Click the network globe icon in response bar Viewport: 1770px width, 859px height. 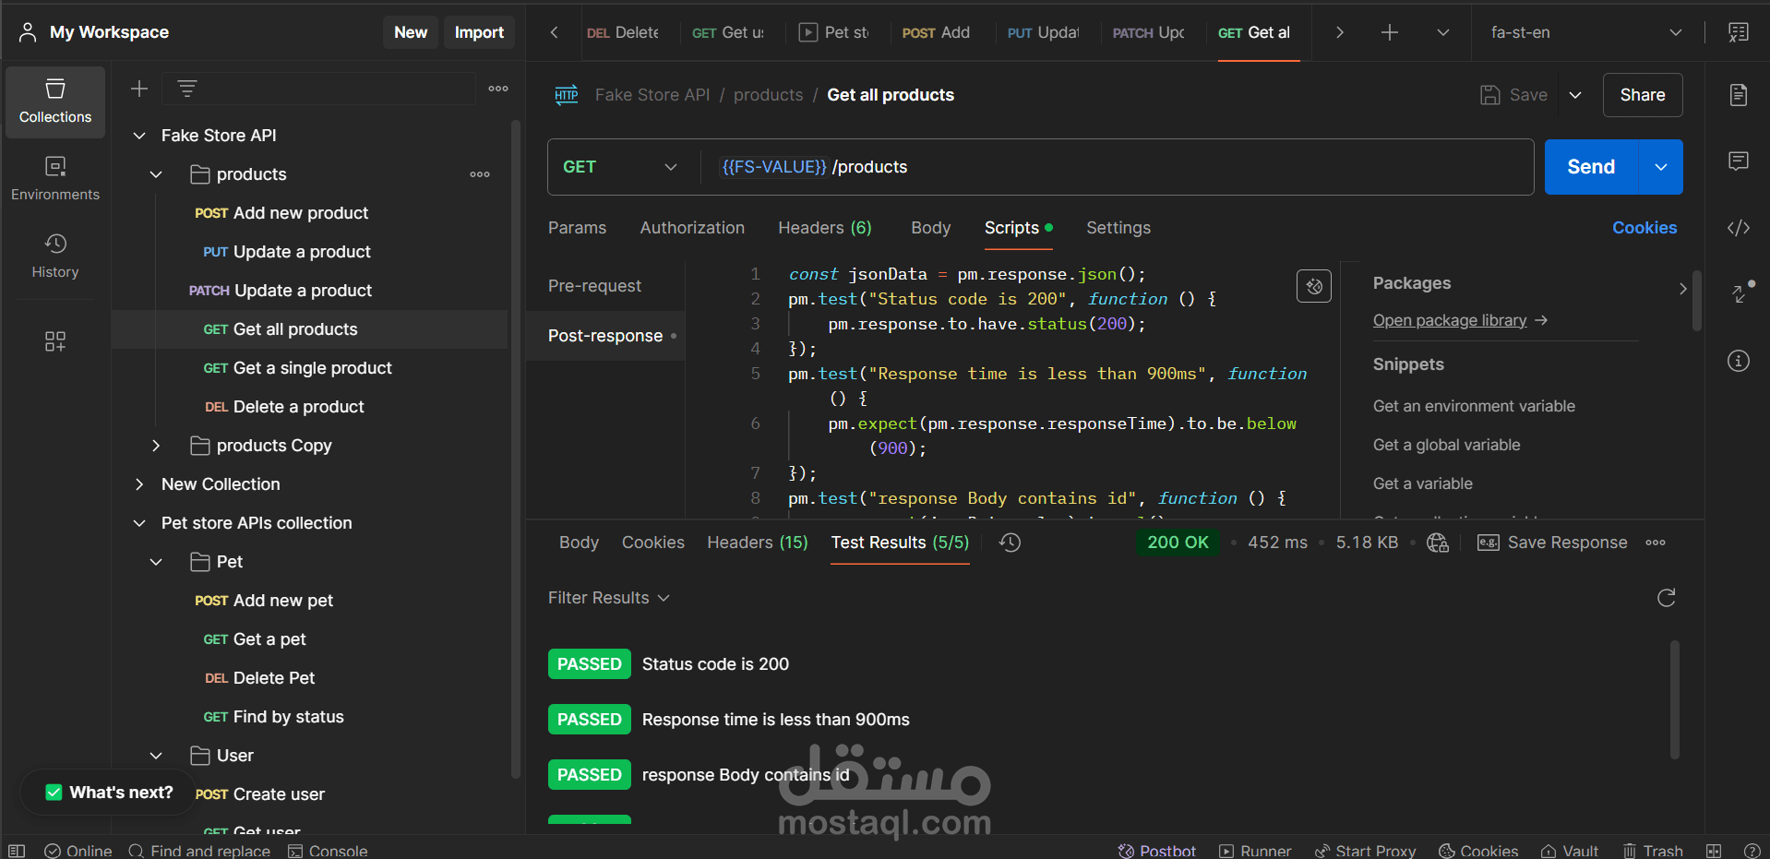point(1437,543)
